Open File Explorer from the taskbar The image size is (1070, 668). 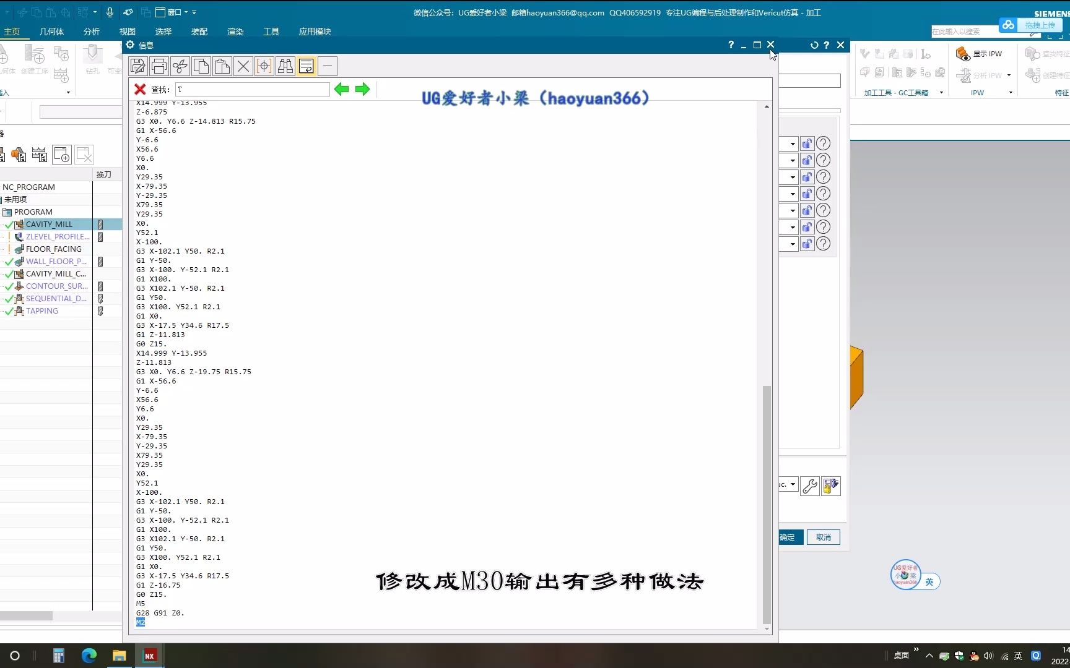click(119, 656)
